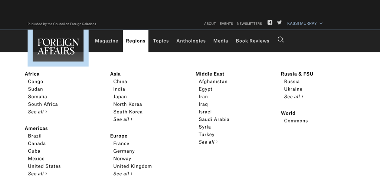Select Sudan under Africa
380x182 pixels.
tap(35, 89)
